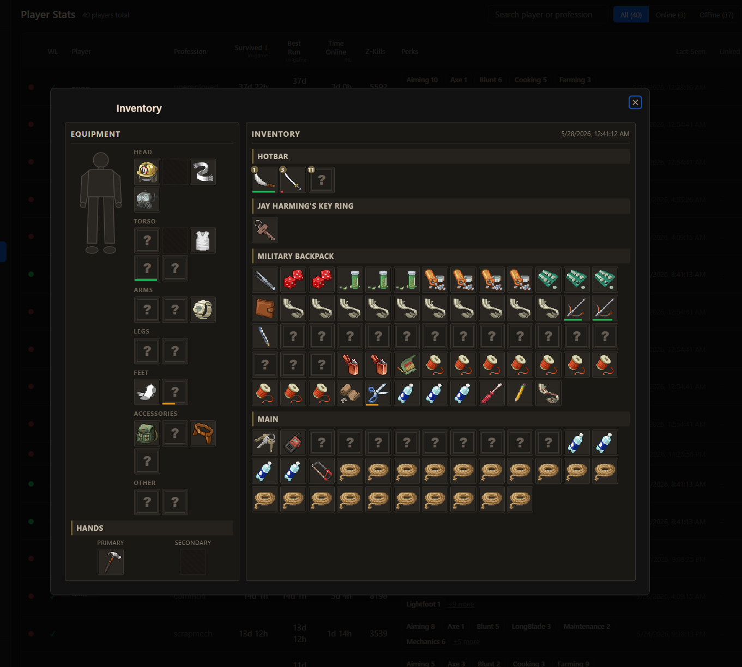This screenshot has height=667, width=742.
Task: Click the firefighter helmet in Head equipment
Action: 147,172
